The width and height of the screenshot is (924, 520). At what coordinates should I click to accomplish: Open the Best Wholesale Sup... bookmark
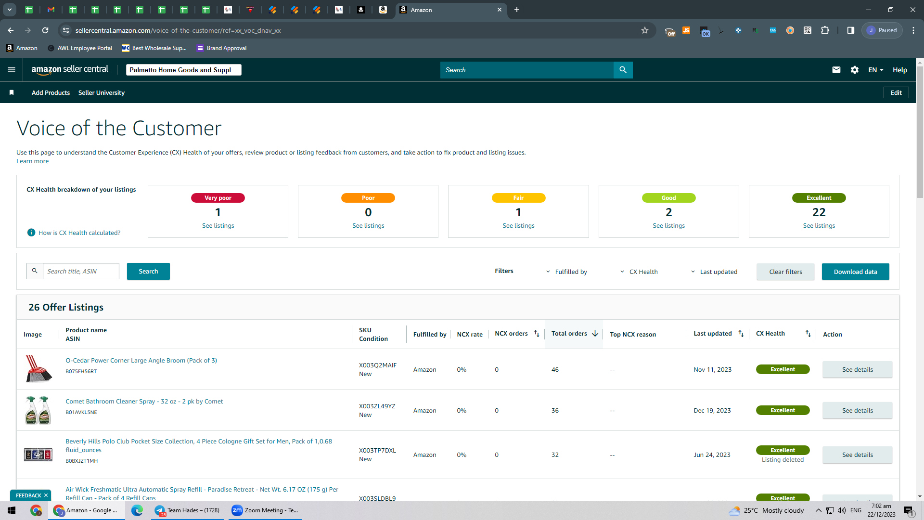point(154,48)
